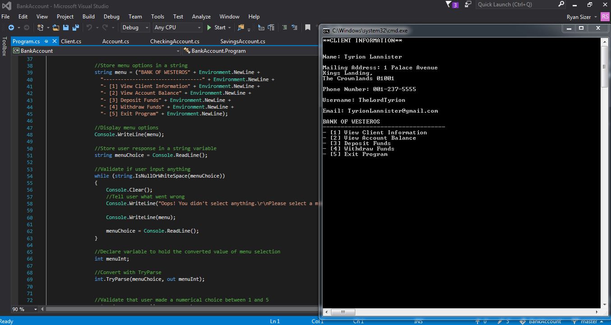Switch to the Account.cs tab
The image size is (611, 325).
(x=115, y=41)
